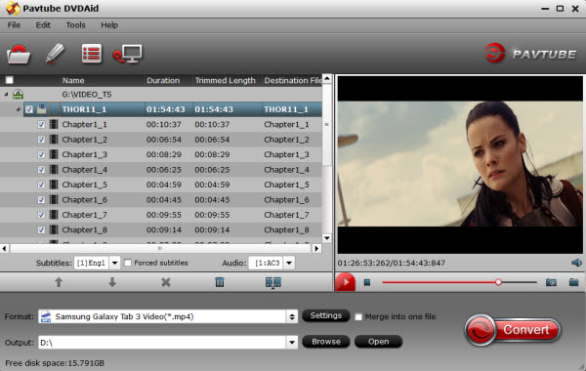This screenshot has width=586, height=371.
Task: Remove selected item with X icon
Action: (166, 282)
